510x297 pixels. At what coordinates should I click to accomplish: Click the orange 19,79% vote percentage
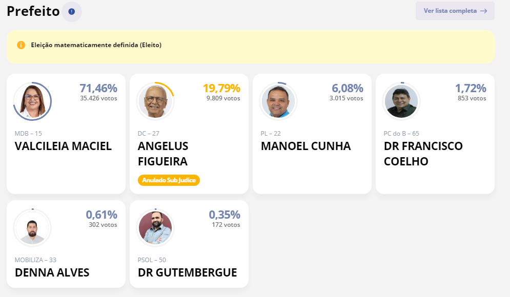coord(221,88)
